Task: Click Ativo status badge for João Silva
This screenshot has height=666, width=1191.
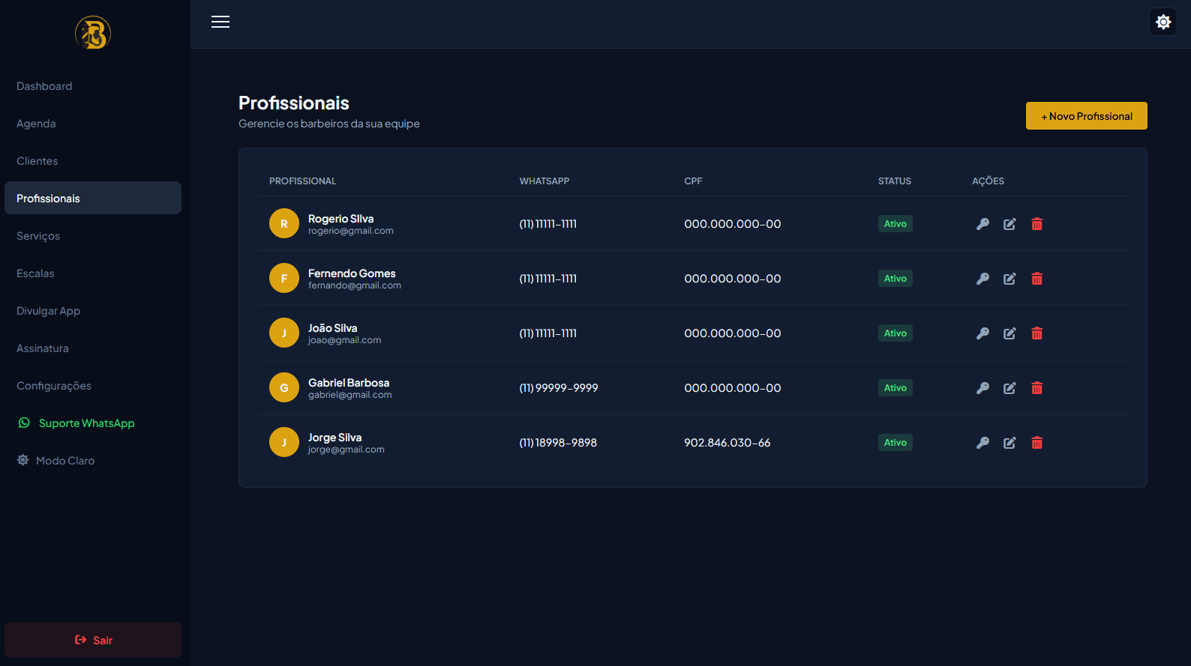Action: click(x=895, y=333)
